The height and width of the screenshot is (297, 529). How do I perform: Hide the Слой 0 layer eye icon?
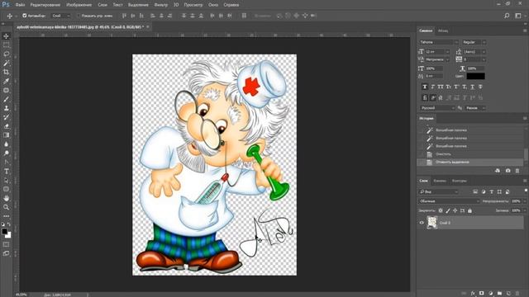422,223
